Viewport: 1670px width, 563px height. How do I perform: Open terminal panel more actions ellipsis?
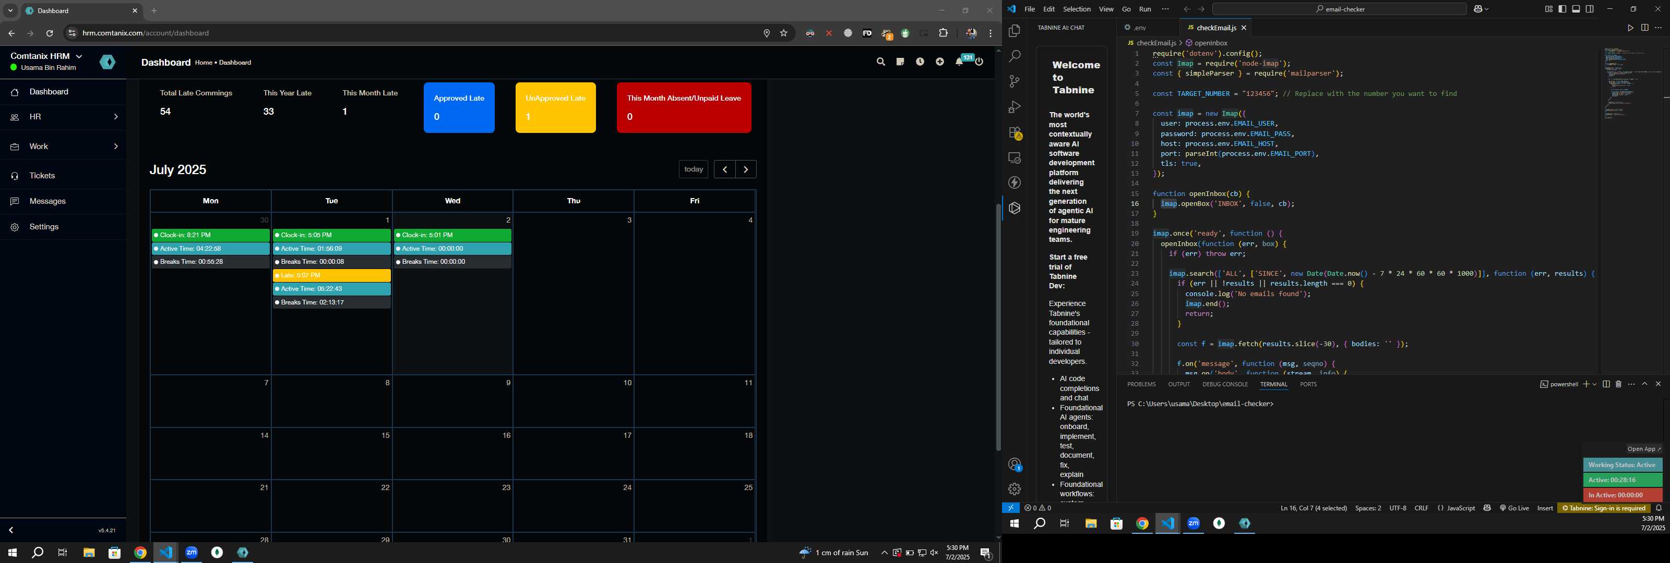[x=1631, y=384]
